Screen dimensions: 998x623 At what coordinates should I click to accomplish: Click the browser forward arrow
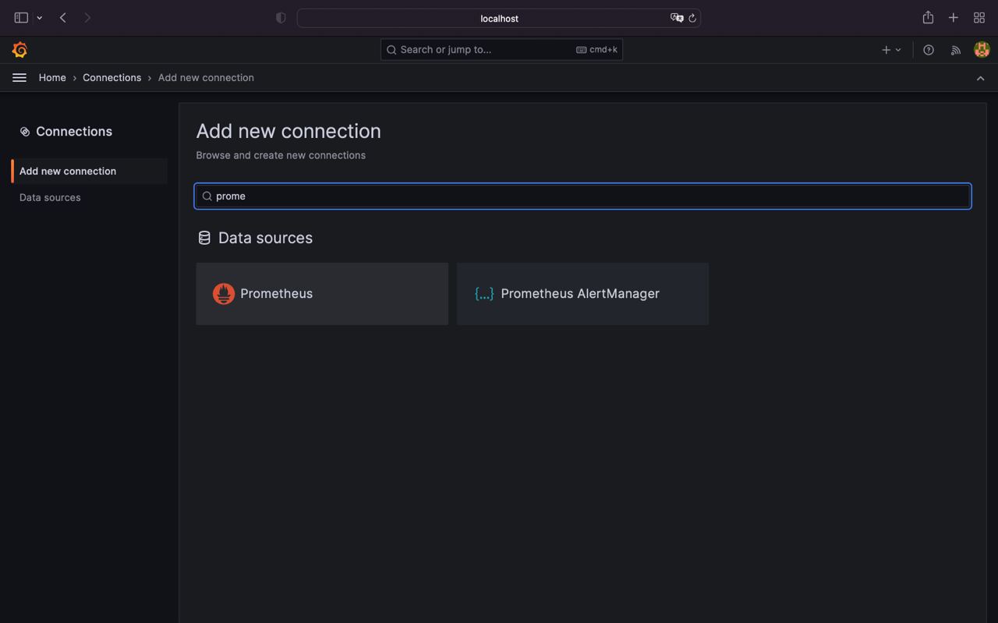click(x=87, y=17)
